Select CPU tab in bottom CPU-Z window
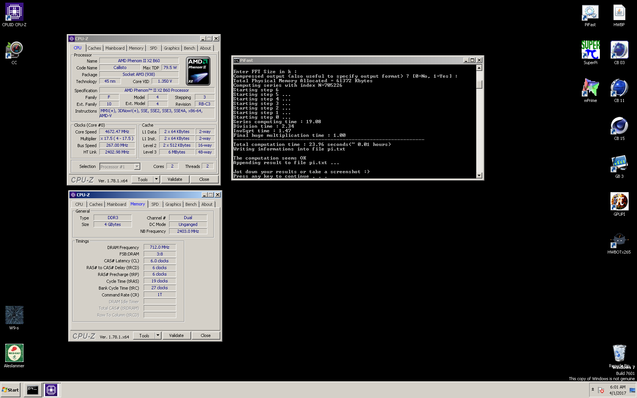Image resolution: width=637 pixels, height=398 pixels. (x=79, y=204)
